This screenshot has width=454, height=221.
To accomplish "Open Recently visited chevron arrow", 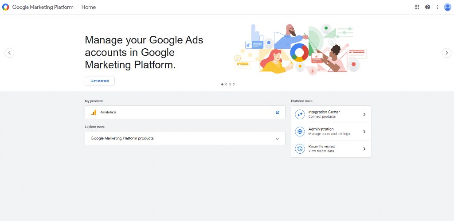I will coord(364,149).
